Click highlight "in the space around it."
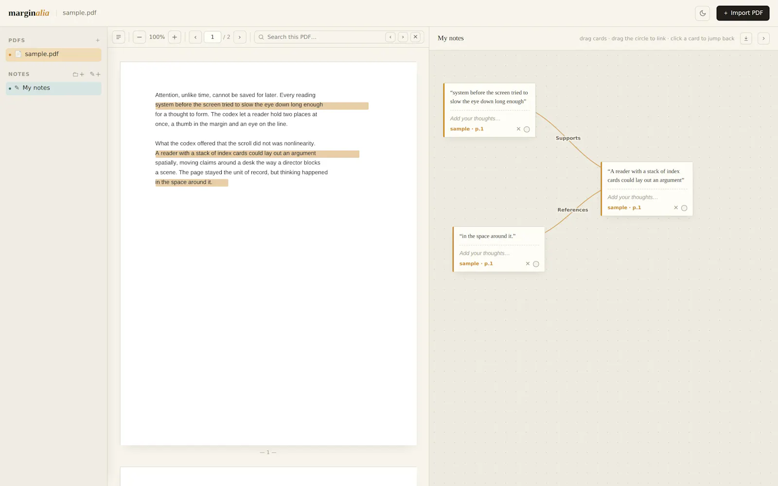 (192, 183)
